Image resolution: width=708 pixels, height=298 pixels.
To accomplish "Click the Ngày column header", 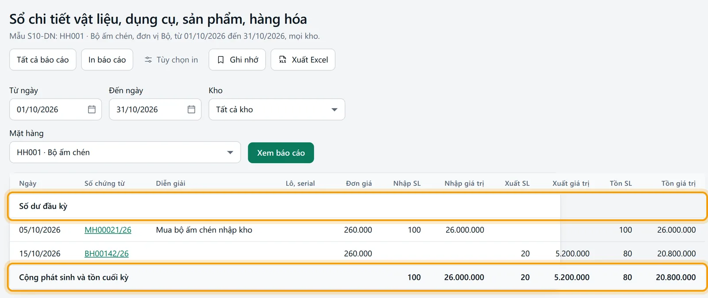I will (x=28, y=183).
